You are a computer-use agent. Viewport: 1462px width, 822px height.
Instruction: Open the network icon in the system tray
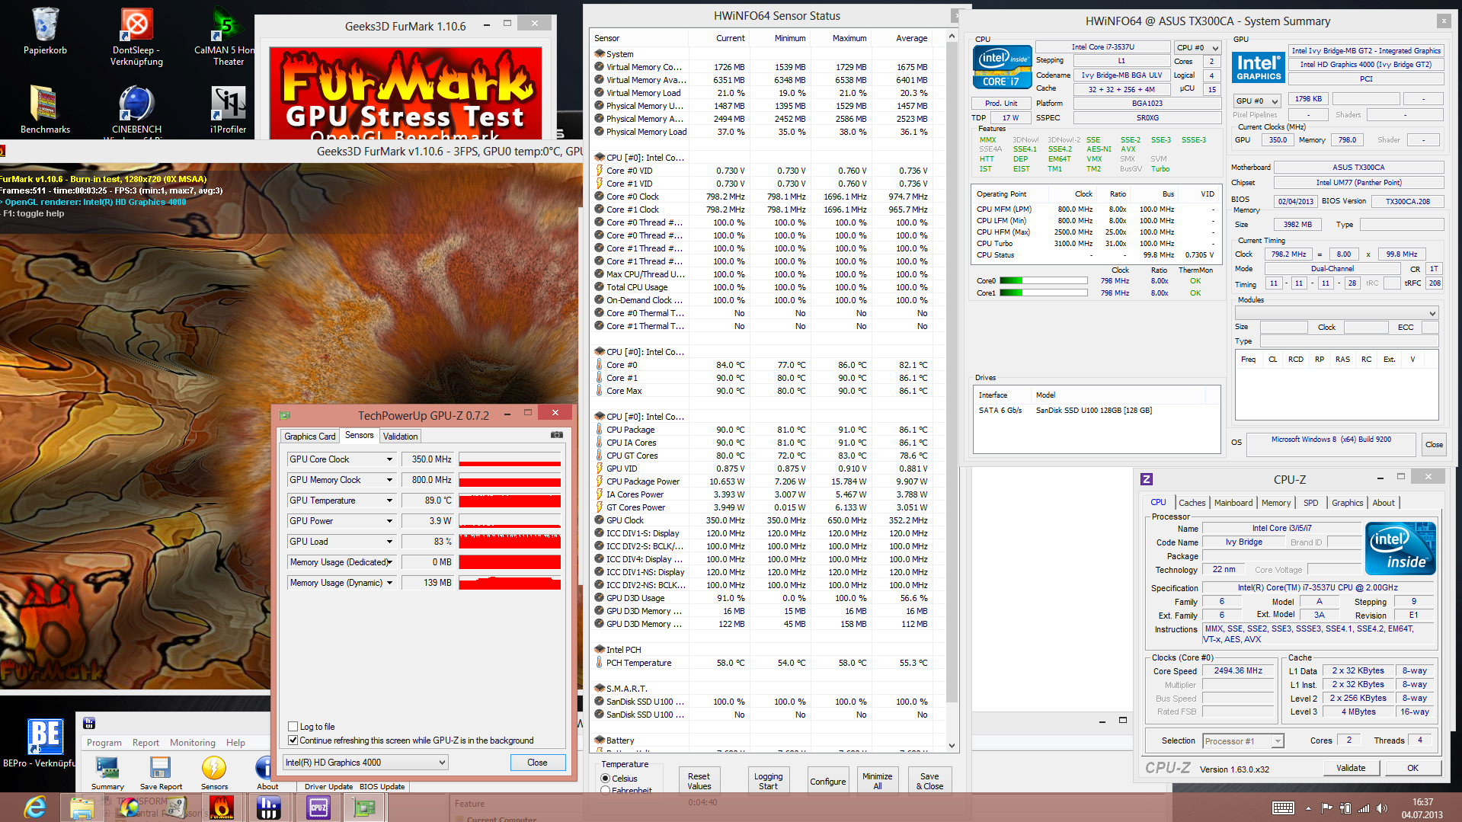point(1364,808)
